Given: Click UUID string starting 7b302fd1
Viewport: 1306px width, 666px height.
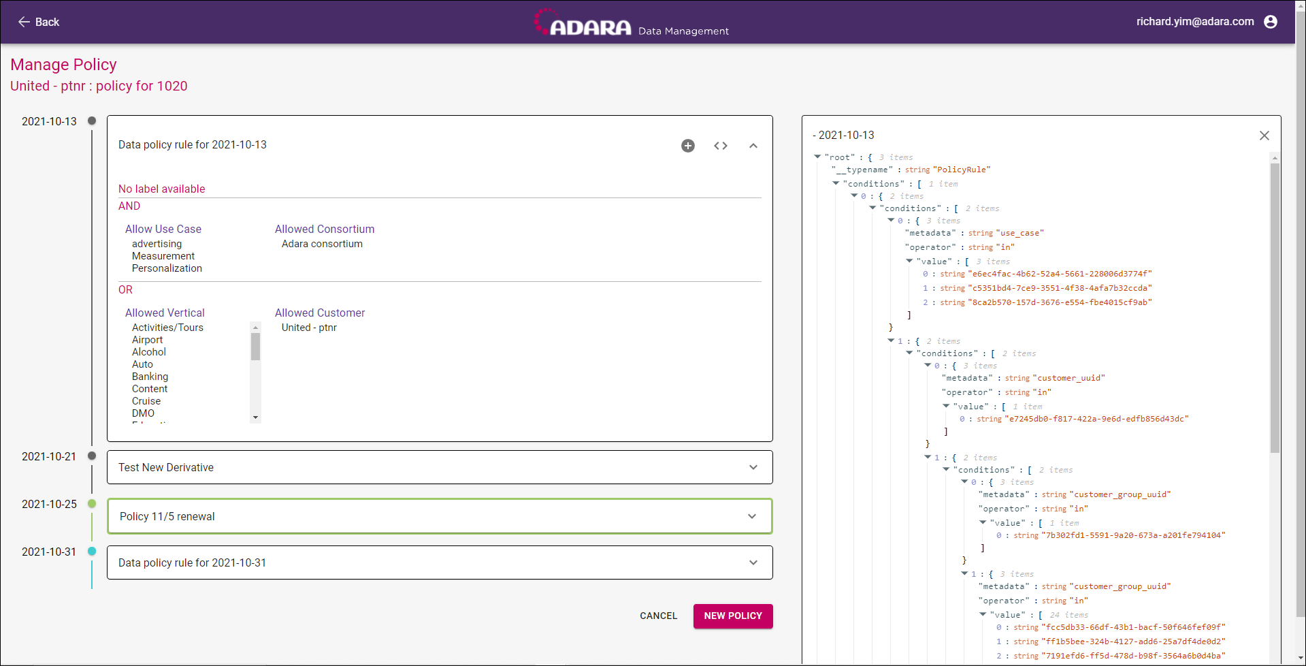Looking at the screenshot, I should click(x=1133, y=535).
